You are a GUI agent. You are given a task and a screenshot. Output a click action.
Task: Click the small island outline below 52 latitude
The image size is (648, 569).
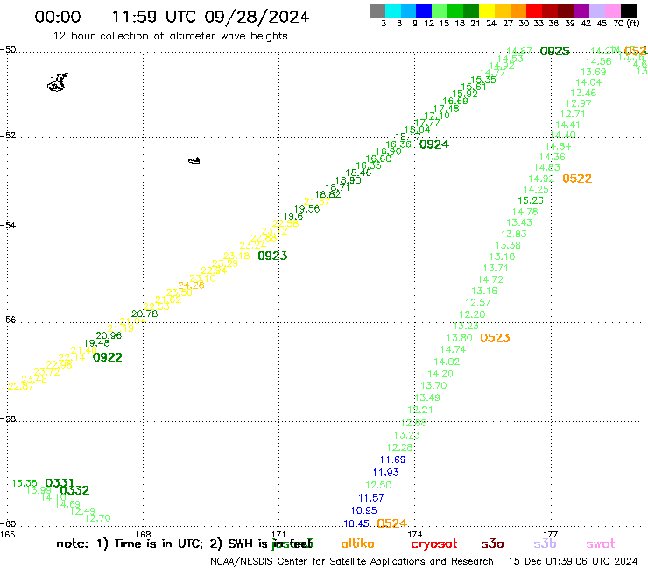(x=194, y=160)
